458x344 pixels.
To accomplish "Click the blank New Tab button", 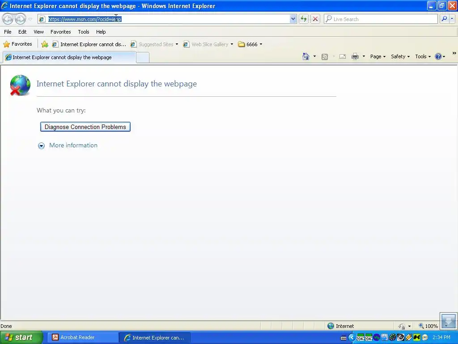I will 143,57.
